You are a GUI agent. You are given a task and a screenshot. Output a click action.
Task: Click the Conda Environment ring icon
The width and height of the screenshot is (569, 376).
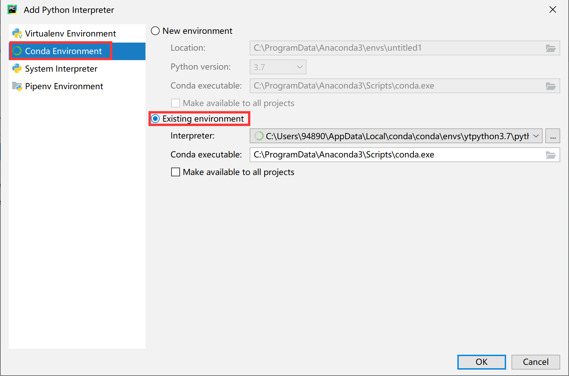pos(17,51)
